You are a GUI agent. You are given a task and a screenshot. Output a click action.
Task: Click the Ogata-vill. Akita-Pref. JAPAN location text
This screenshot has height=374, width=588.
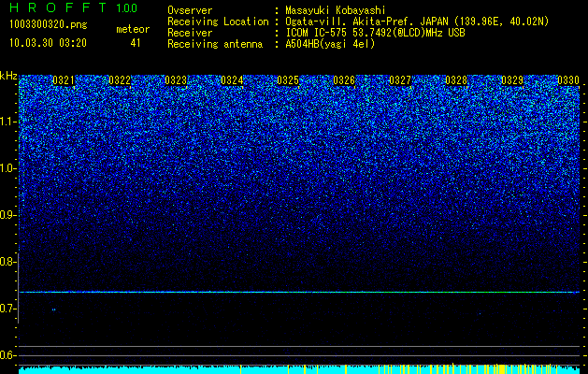point(416,22)
